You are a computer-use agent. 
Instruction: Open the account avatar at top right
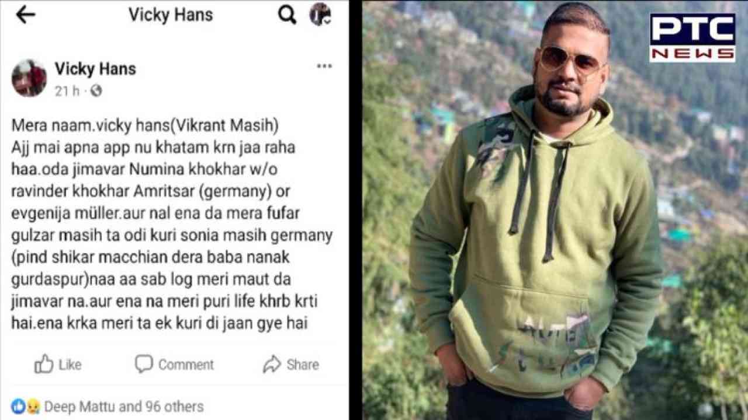[320, 15]
